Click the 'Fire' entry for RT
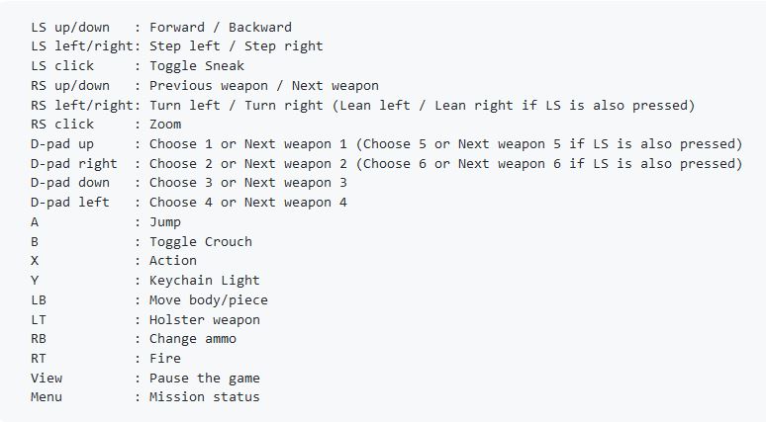Viewport: 766px width, 422px height. pos(165,358)
